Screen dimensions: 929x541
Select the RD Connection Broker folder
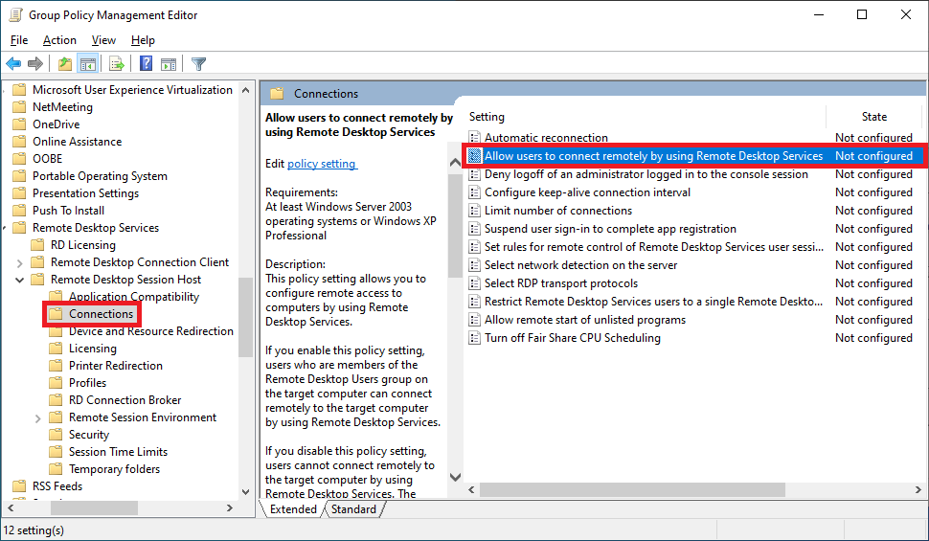point(125,400)
